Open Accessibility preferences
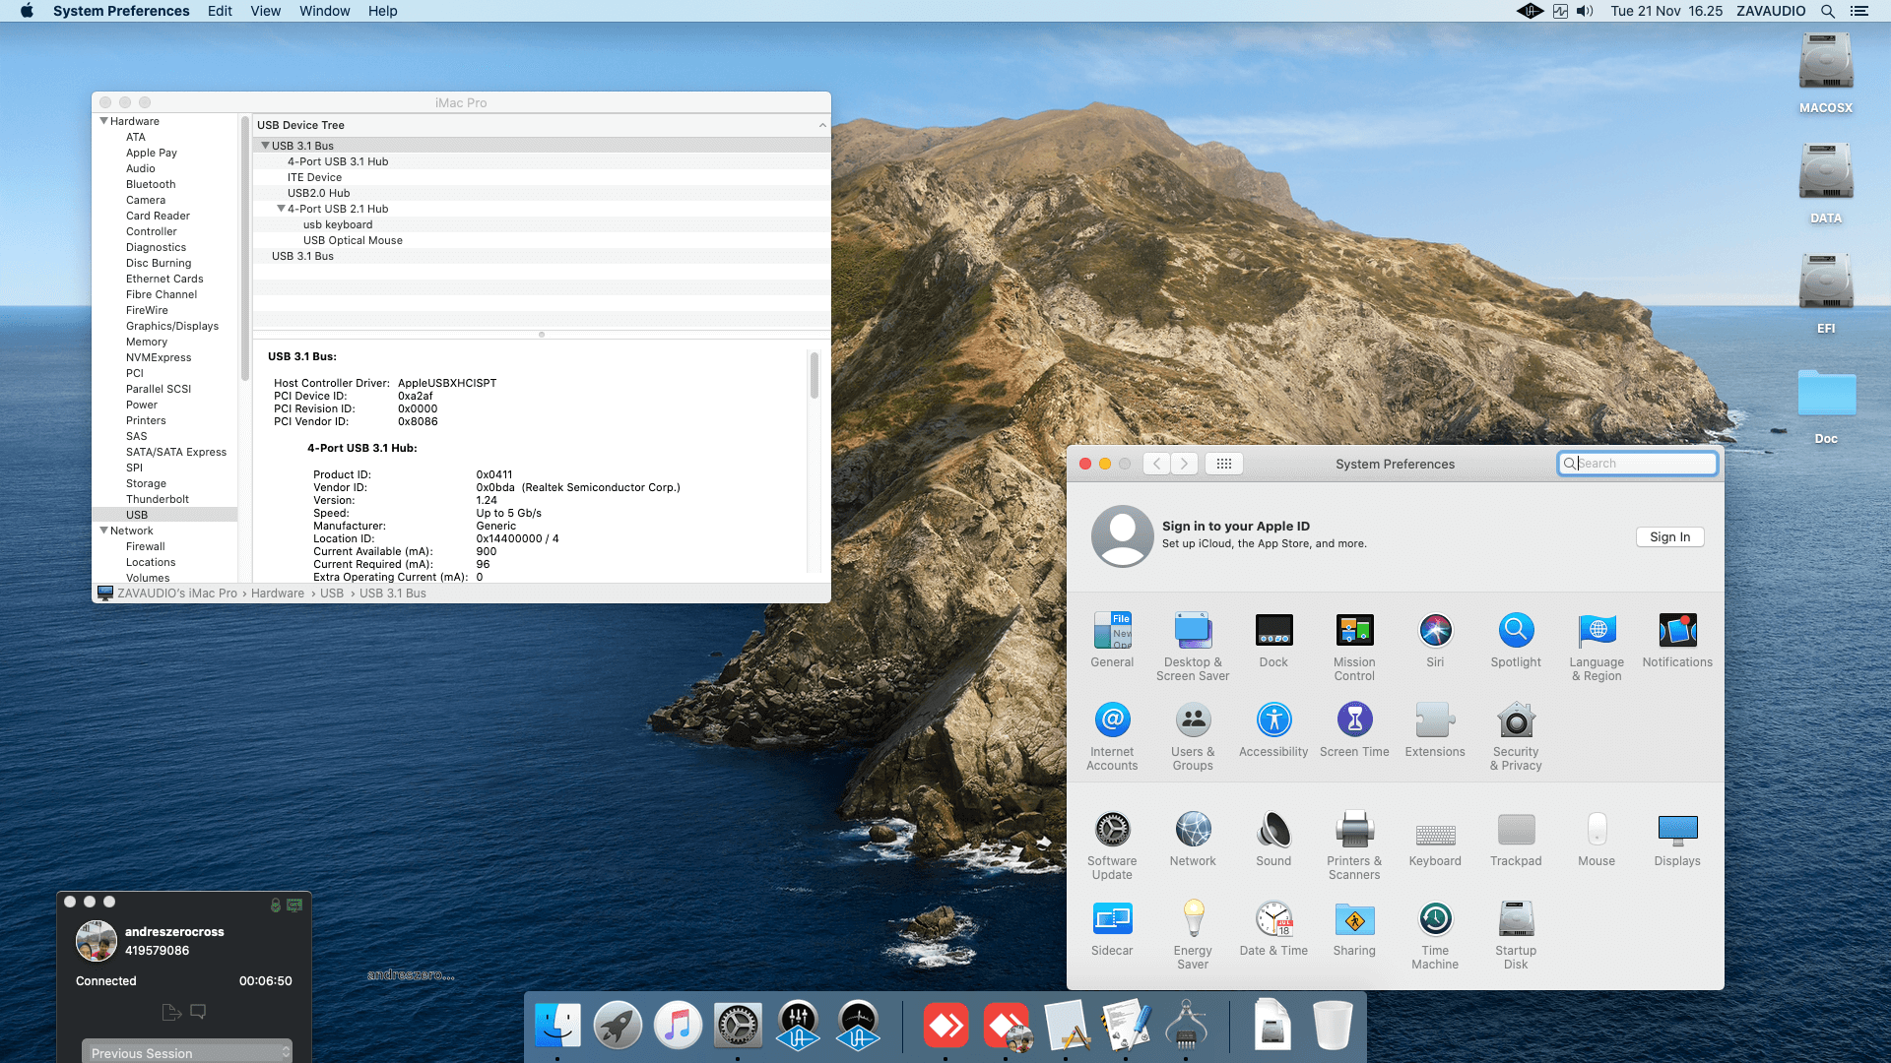The image size is (1891, 1063). pos(1273,729)
